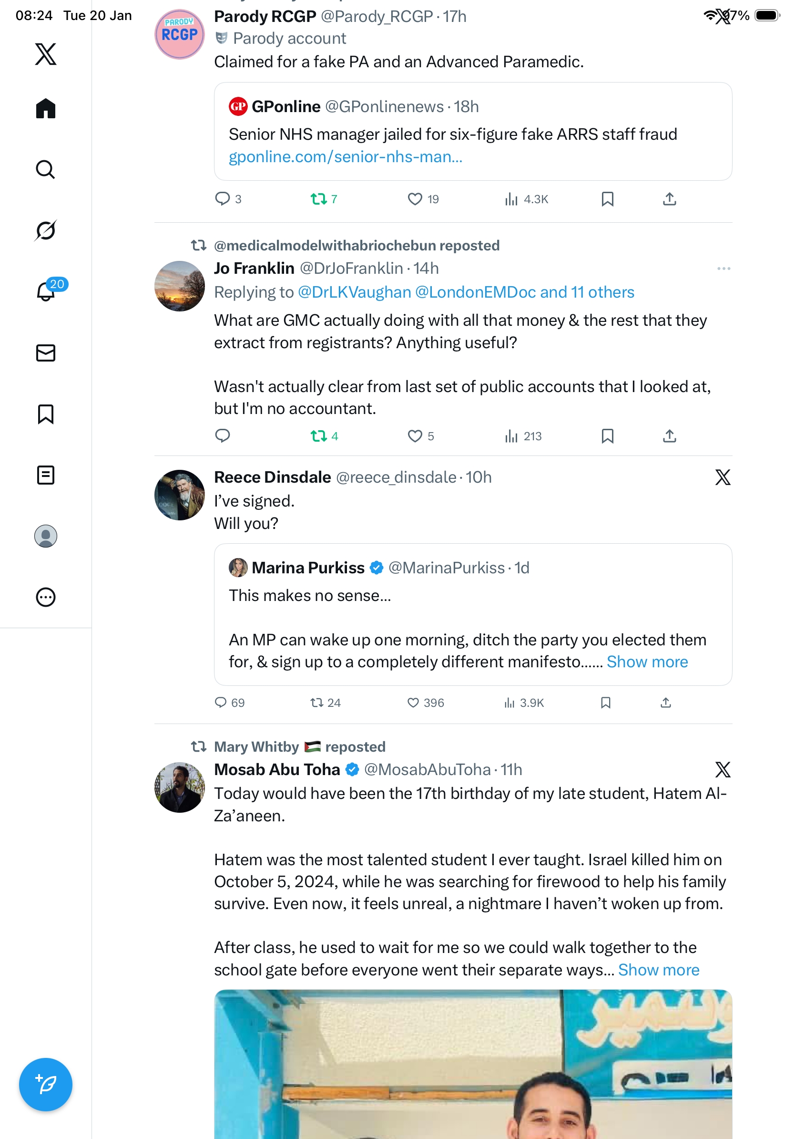The height and width of the screenshot is (1139, 795).
Task: Share the Parody RCGP post
Action: (669, 199)
